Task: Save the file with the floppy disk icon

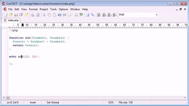Action: click(x=16, y=15)
